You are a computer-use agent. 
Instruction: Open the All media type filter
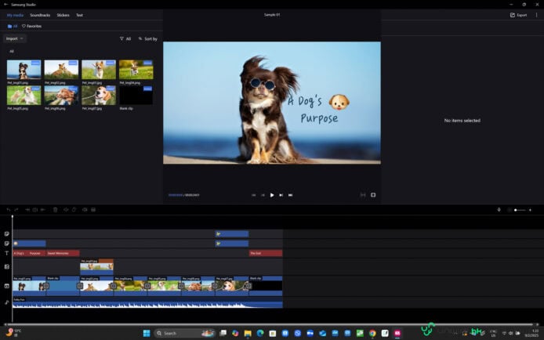(125, 38)
